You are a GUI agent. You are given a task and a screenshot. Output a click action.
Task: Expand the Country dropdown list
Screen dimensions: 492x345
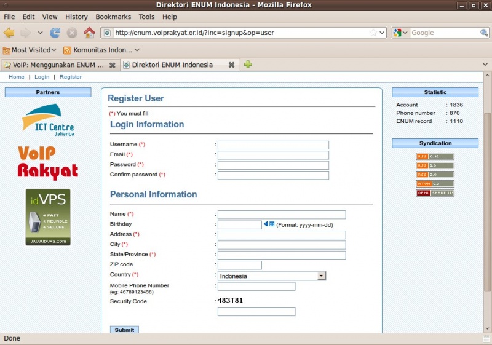pos(321,276)
